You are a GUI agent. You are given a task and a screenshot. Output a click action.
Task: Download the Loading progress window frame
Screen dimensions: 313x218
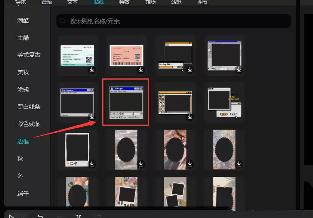(x=190, y=70)
